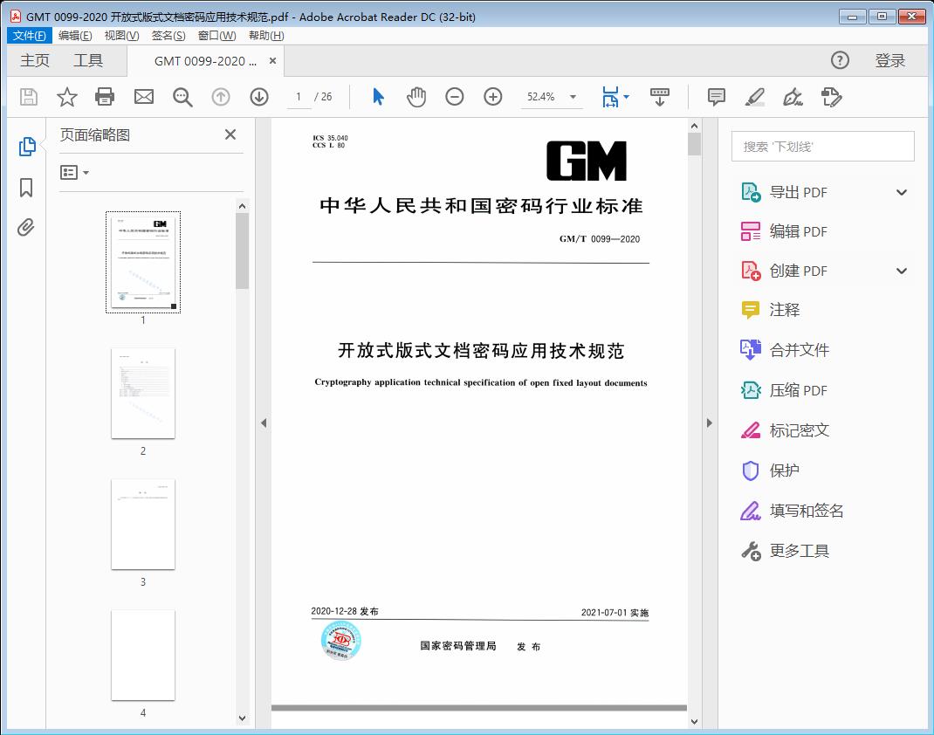Click the zoom in plus icon
934x735 pixels.
(493, 97)
